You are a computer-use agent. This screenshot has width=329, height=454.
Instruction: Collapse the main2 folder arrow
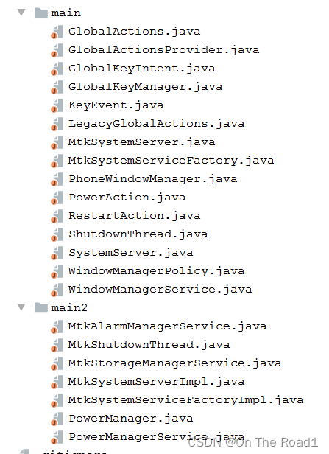[21, 307]
